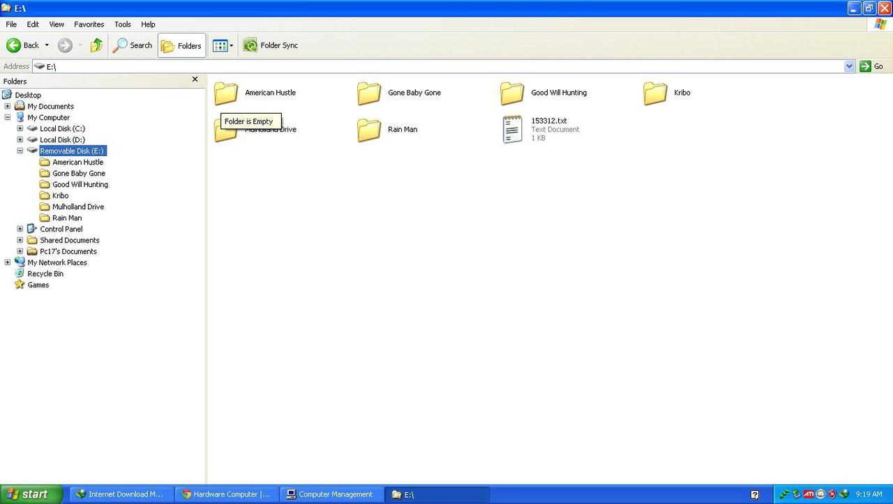Launch Folder Sync from toolbar
The height and width of the screenshot is (504, 893).
[x=270, y=45]
